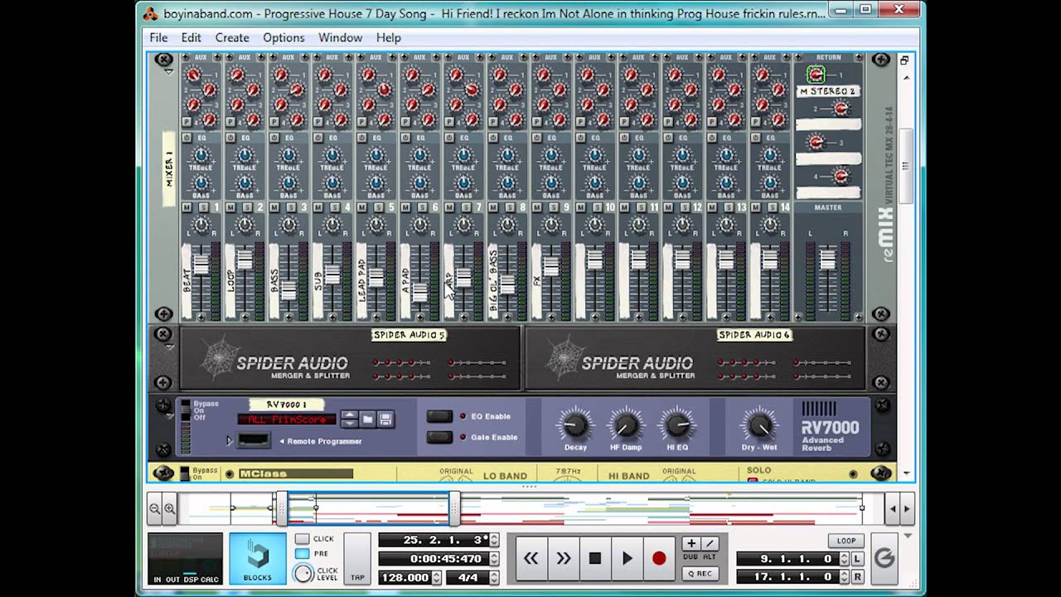Viewport: 1061px width, 597px height.
Task: Mute the Beat channel 1
Action: (187, 207)
